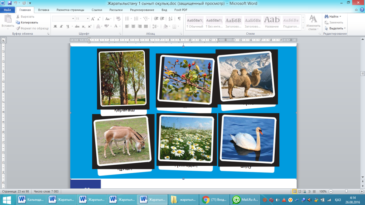Click the Save icon in quick access toolbar
The image size is (365, 205).
click(x=9, y=3)
